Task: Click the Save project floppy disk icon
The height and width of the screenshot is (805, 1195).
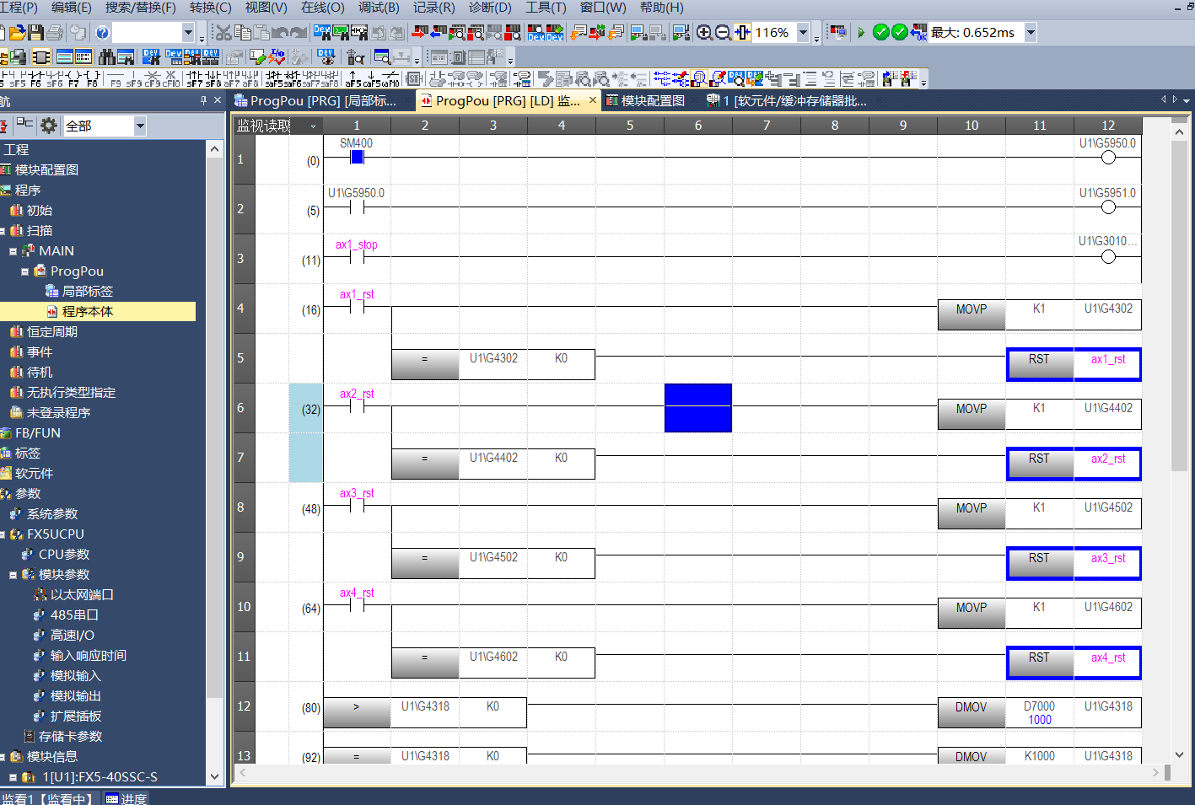Action: click(35, 33)
